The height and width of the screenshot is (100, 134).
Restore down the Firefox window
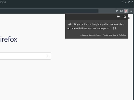point(129,2)
